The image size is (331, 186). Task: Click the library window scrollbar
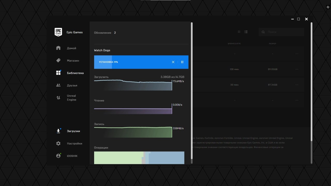[x=311, y=81]
